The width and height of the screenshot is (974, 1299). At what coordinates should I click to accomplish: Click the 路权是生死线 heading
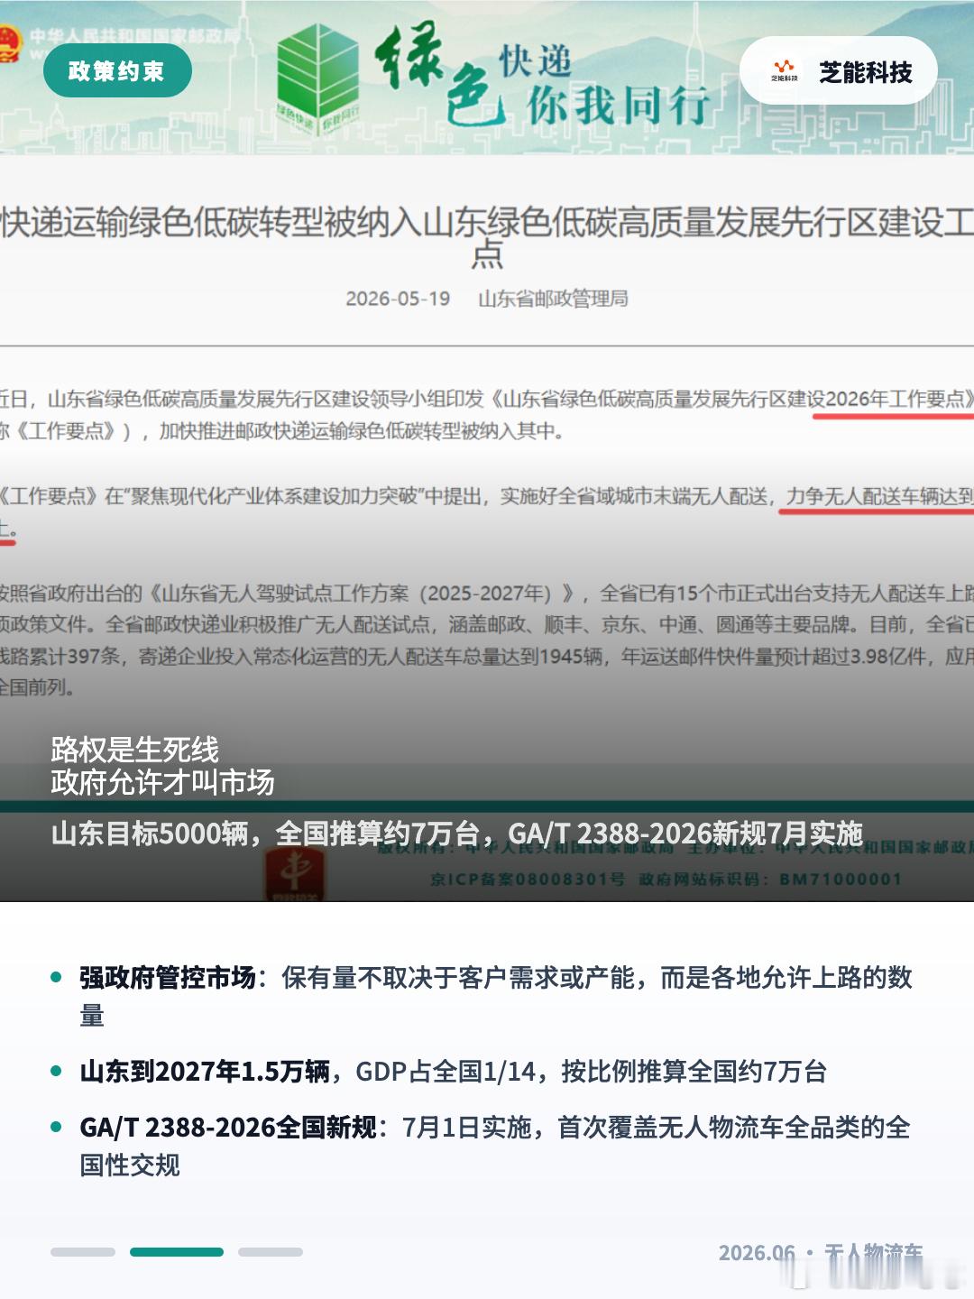tap(134, 749)
